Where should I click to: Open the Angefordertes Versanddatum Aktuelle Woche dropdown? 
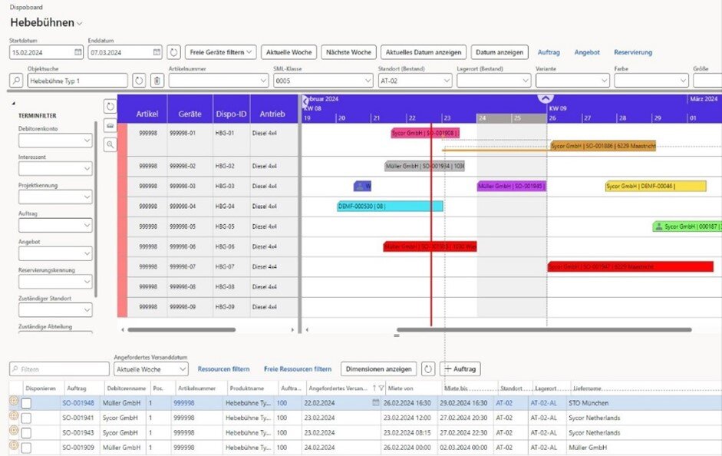150,369
